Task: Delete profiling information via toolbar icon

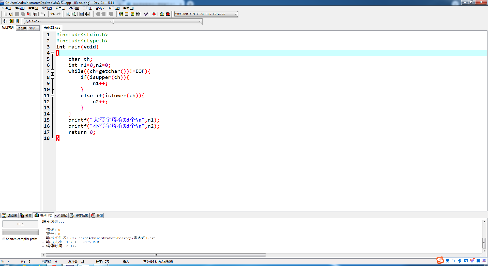Action: [168, 14]
